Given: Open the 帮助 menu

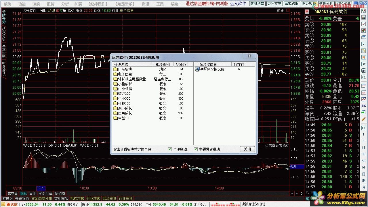Looking at the screenshot, I should 174,4.
